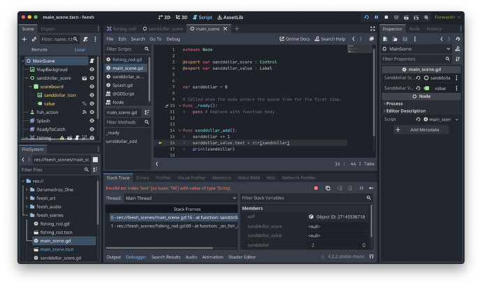The width and height of the screenshot is (482, 287).
Task: Break execution in the debugger
Action: [361, 188]
